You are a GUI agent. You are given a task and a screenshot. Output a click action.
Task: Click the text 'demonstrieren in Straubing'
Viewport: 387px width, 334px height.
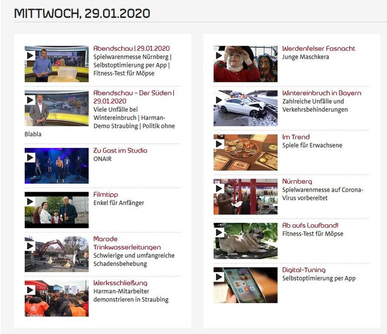pyautogui.click(x=131, y=299)
